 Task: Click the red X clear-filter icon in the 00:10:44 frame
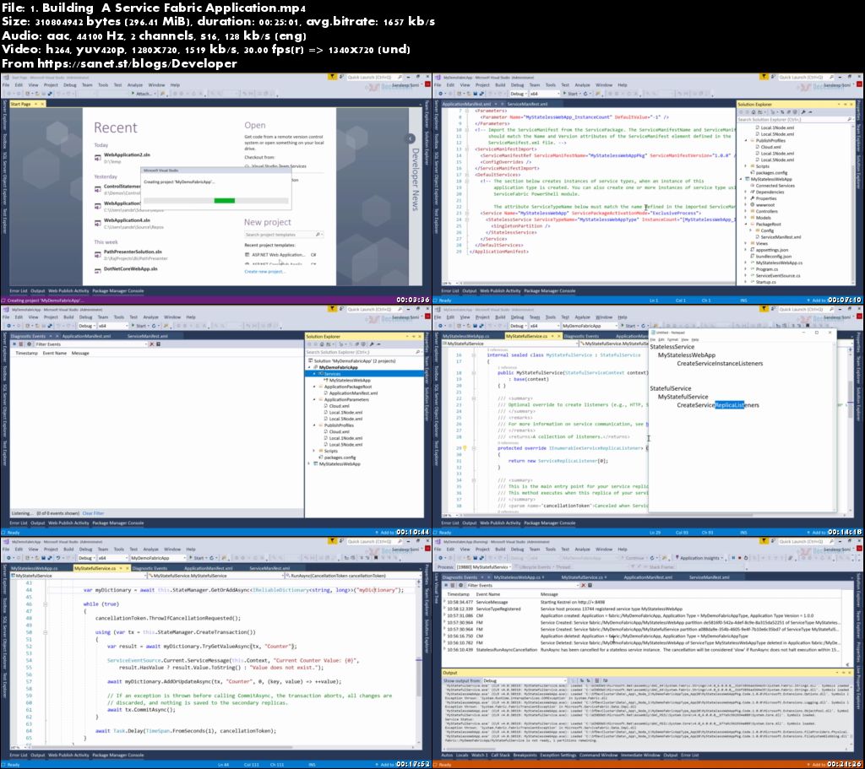coord(152,344)
